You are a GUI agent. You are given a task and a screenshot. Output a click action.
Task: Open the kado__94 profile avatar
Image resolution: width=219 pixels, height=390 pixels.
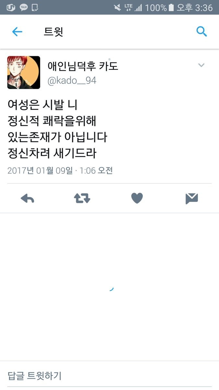pyautogui.click(x=24, y=72)
